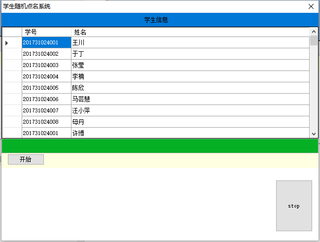
Task: Click the grid scrollbar down arrow
Action: coord(314,134)
